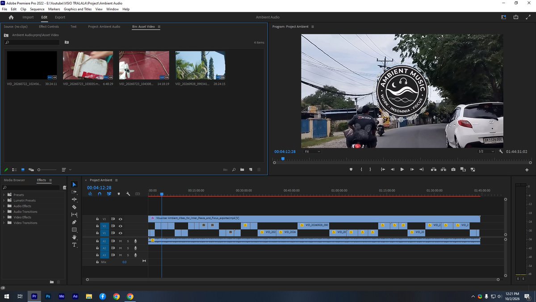Go to the Export workspace
The width and height of the screenshot is (536, 302).
point(60,17)
